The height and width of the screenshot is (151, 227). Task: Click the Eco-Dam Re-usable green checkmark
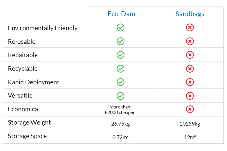pyautogui.click(x=121, y=41)
